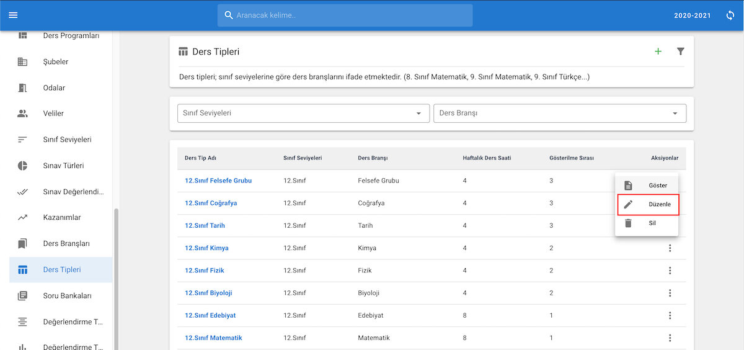Screen dimensions: 744x350
Task: Click the Gösterilme Sırası column header
Action: tap(572, 158)
